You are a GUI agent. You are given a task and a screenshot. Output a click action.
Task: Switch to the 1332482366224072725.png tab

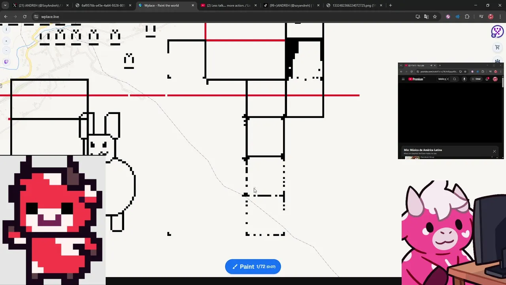pyautogui.click(x=354, y=6)
